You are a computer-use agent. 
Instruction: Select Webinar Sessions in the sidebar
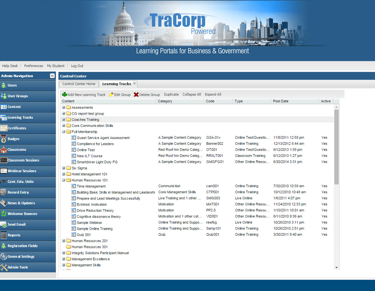point(23,171)
